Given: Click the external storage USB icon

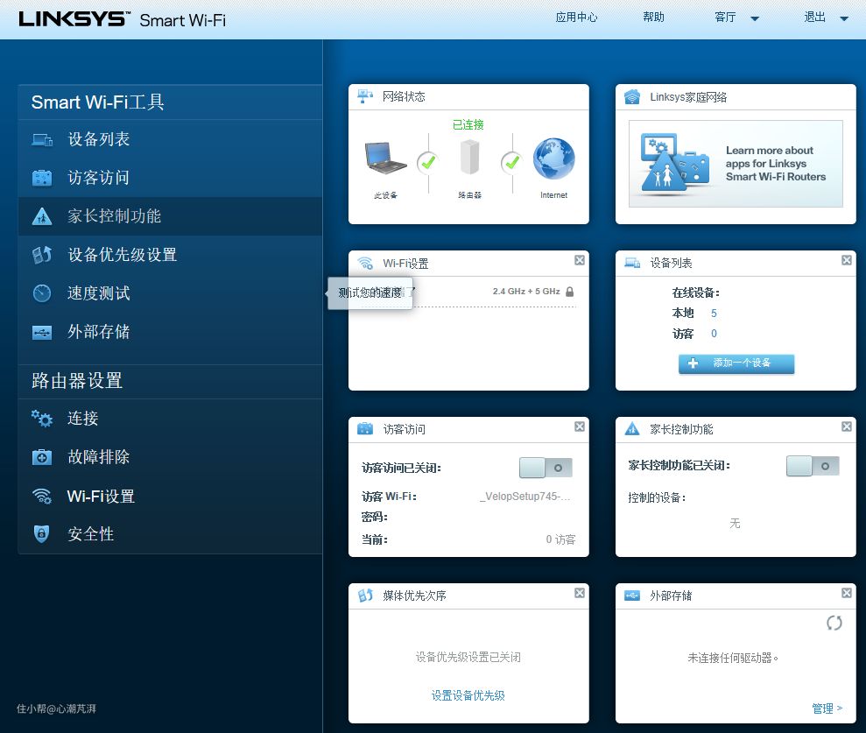Looking at the screenshot, I should click(42, 332).
